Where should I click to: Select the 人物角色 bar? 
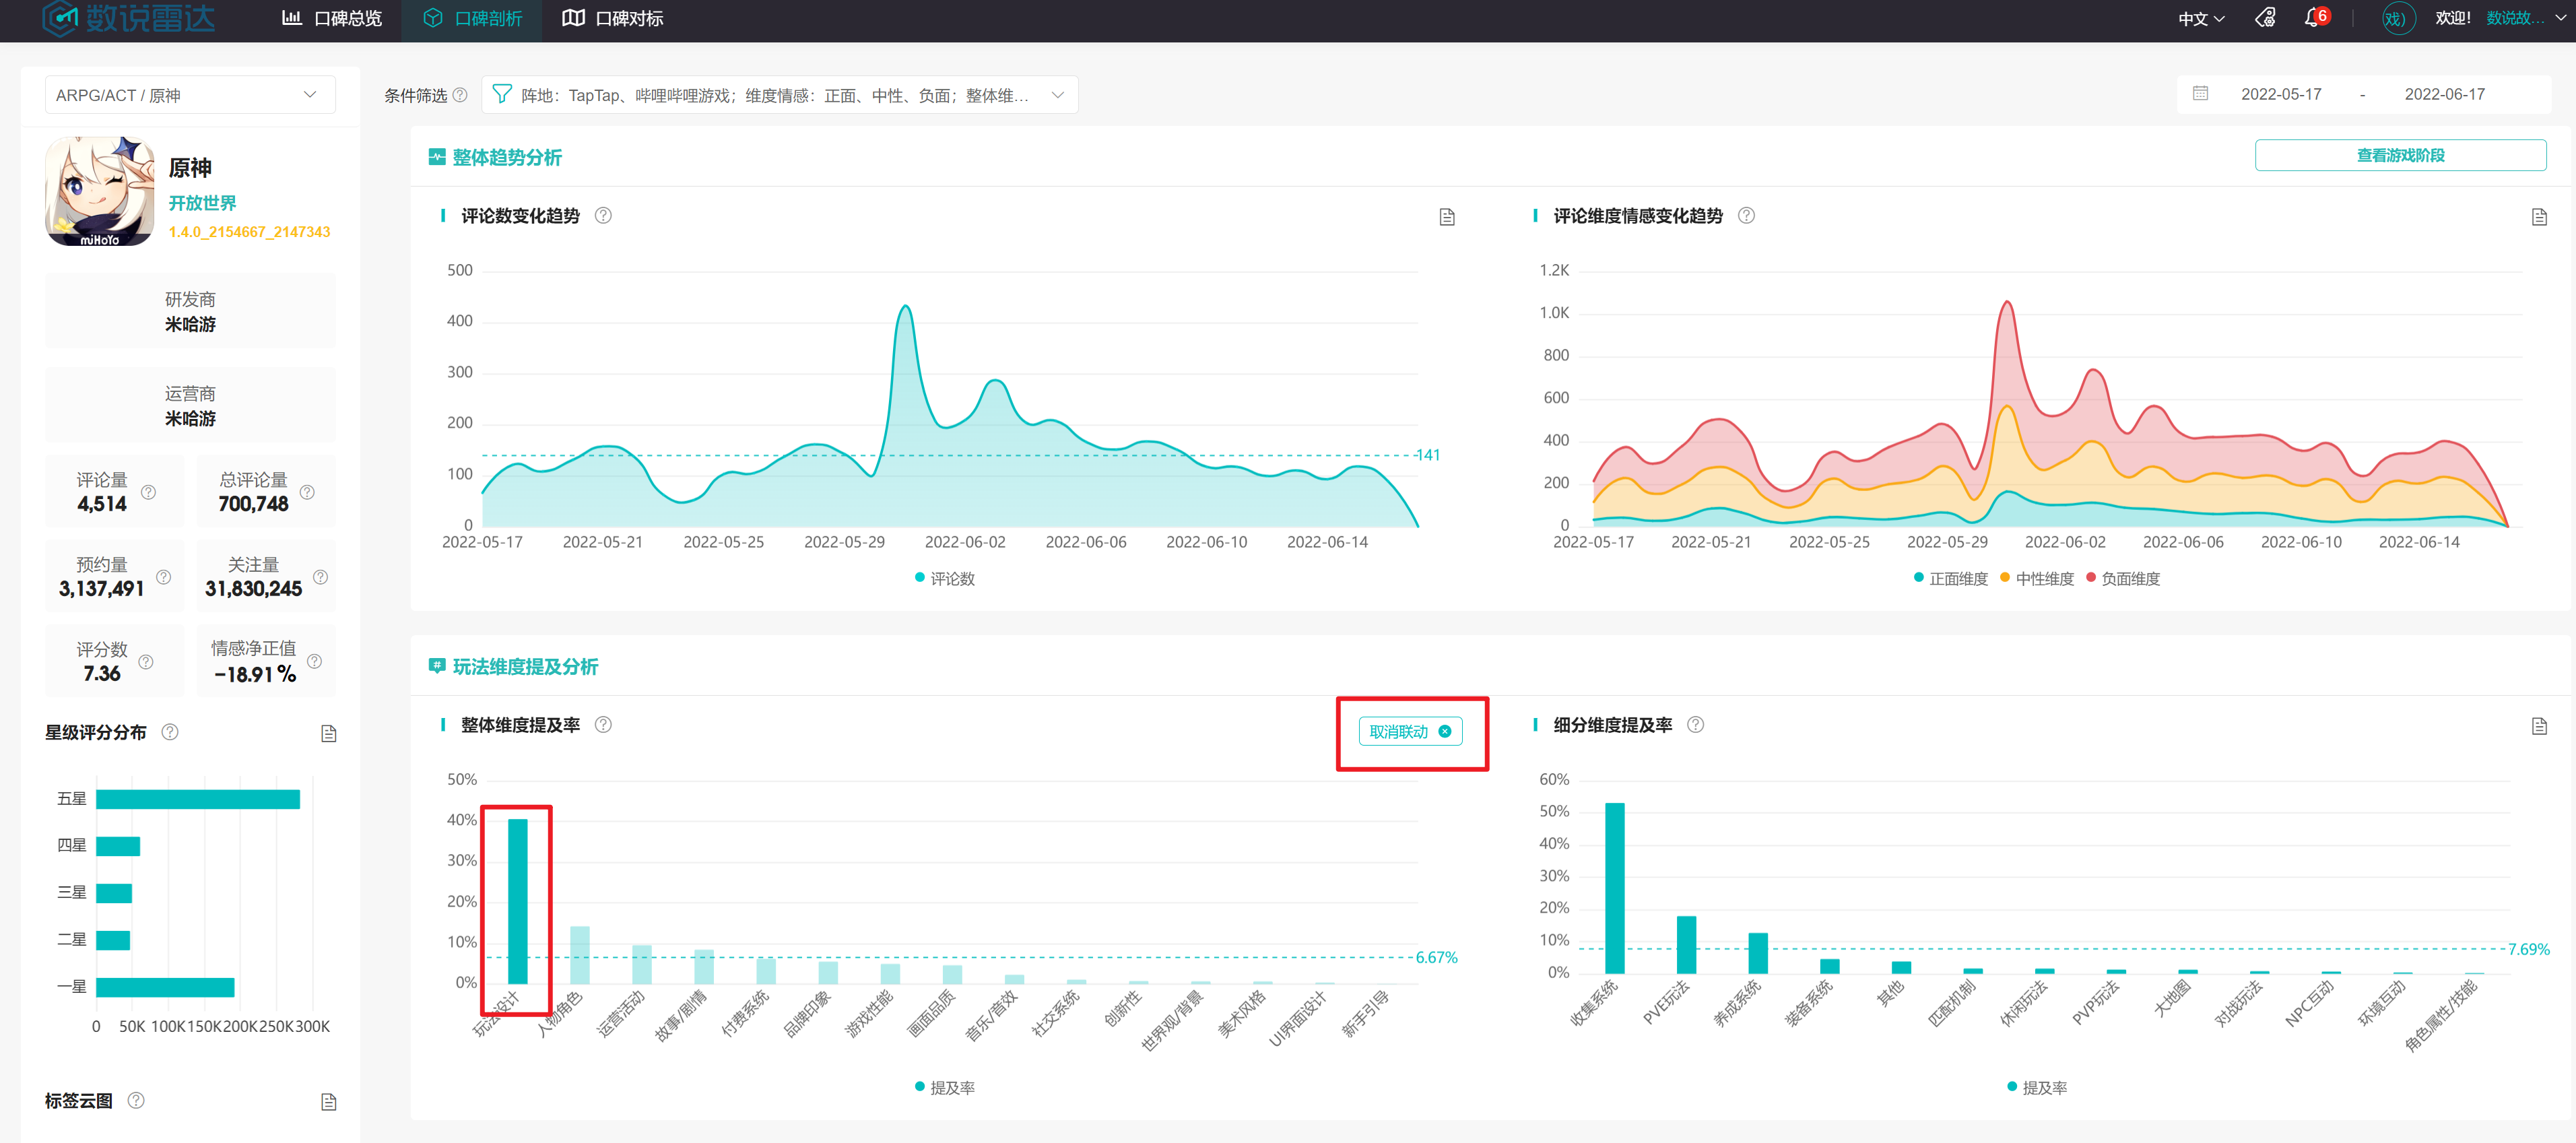[579, 954]
